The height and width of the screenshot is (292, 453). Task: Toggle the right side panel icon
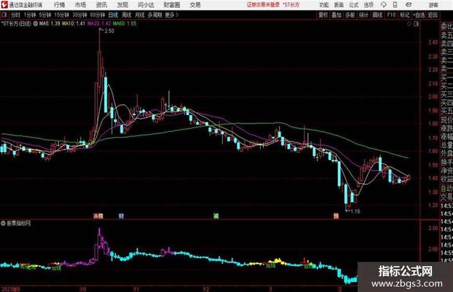click(416, 24)
